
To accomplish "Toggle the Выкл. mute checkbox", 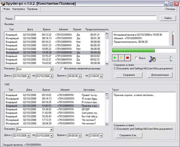I will coord(136,58).
